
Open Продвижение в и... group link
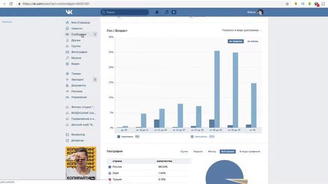83,119
